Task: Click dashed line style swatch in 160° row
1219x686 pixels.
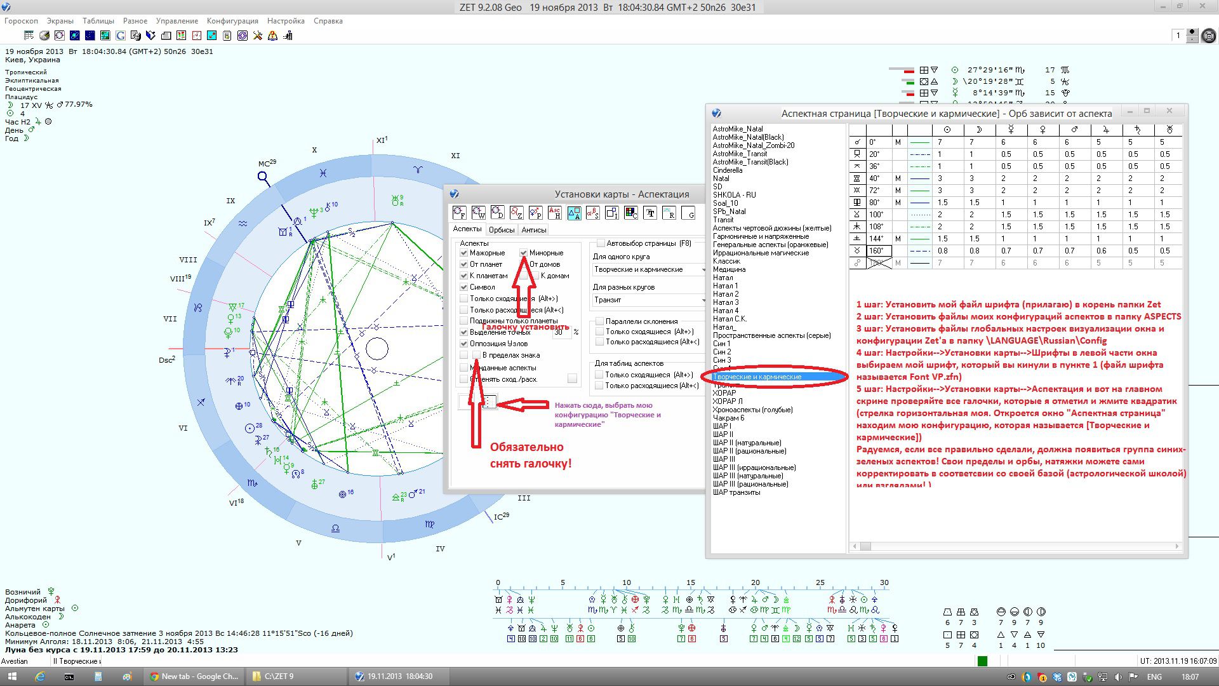Action: (x=920, y=251)
